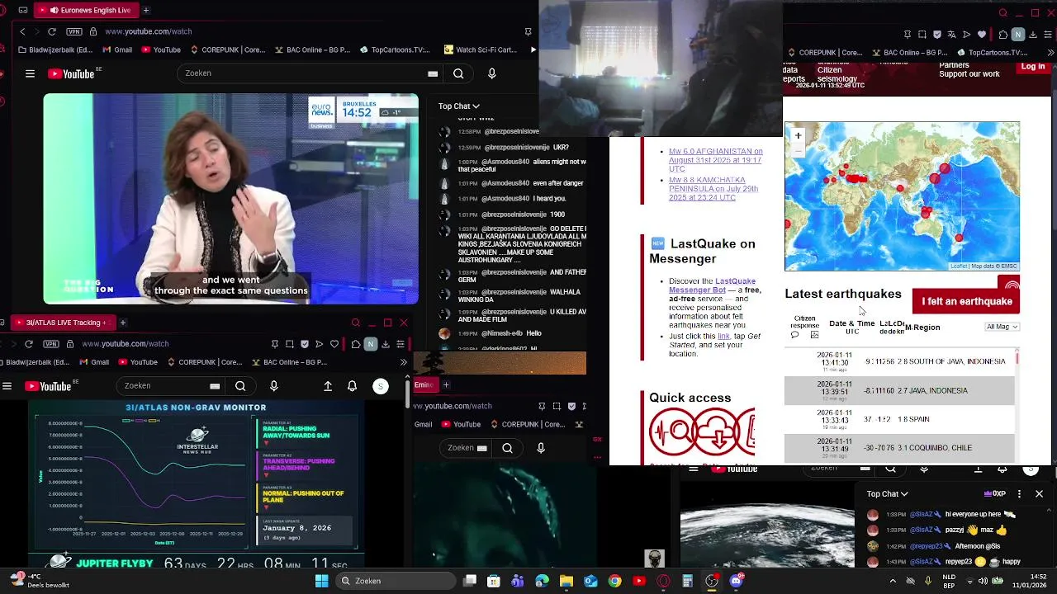The width and height of the screenshot is (1057, 594).
Task: Open Support our work link
Action: pos(969,74)
